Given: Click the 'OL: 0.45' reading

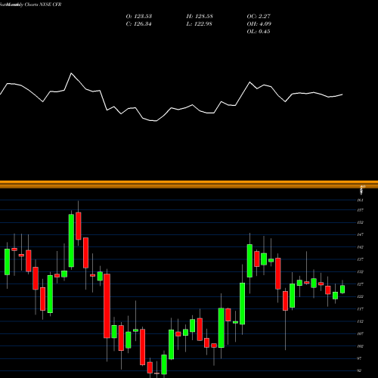Looking at the screenshot, I should click(259, 32).
